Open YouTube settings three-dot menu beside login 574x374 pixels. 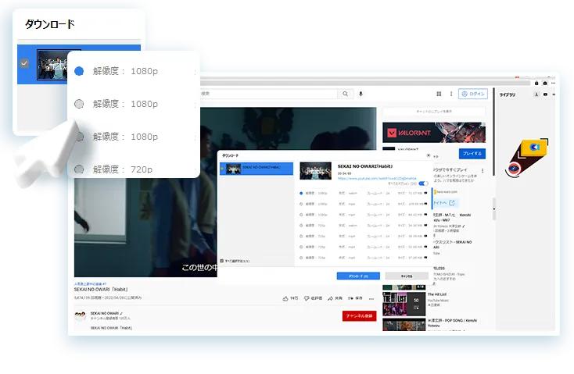click(x=451, y=94)
